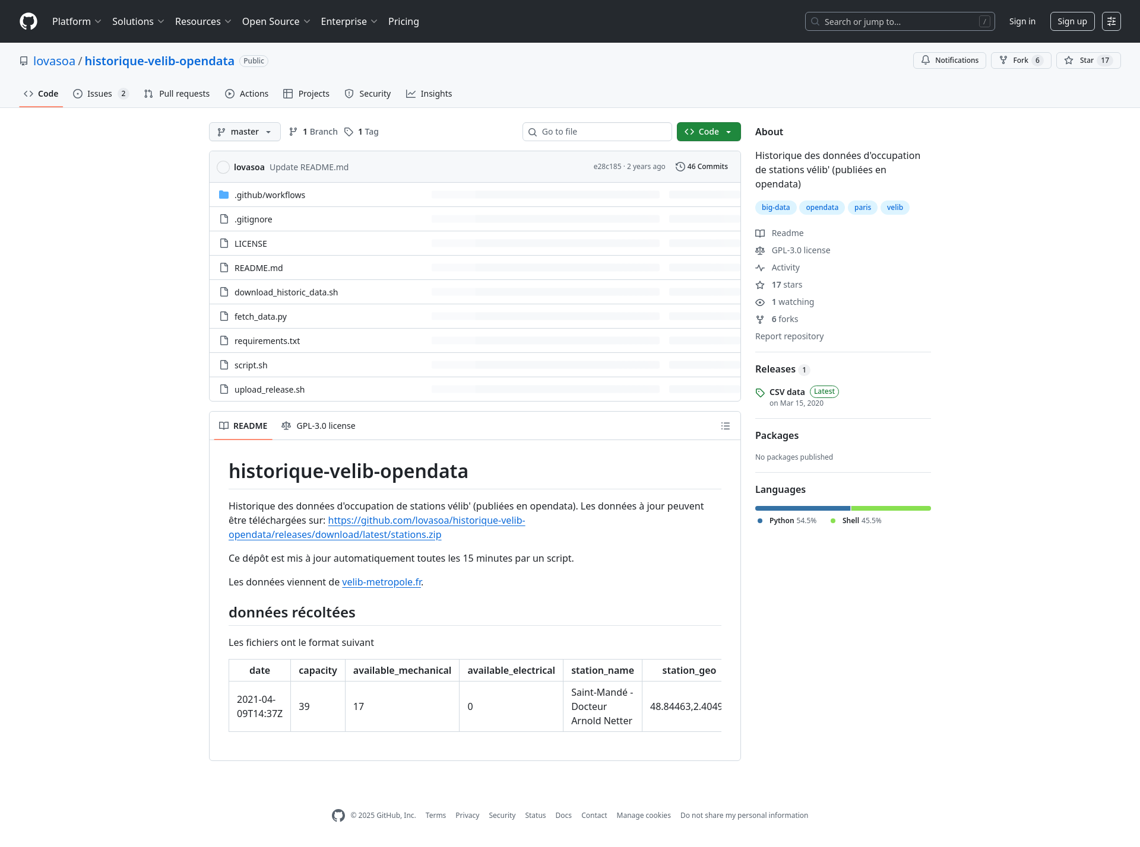1140x847 pixels.
Task: Open the .github/workflows folder icon
Action: coord(224,195)
